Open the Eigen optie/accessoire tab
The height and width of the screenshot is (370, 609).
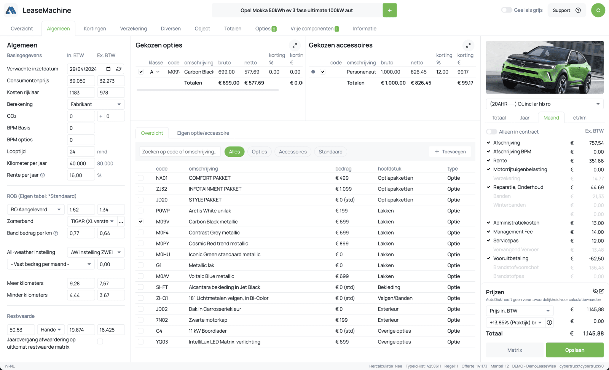tap(203, 133)
